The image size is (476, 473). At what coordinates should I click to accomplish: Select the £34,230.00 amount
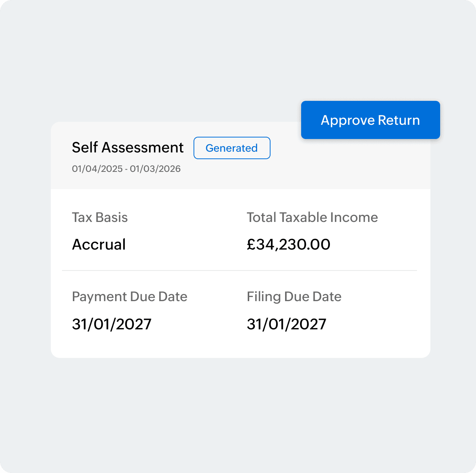[288, 245]
